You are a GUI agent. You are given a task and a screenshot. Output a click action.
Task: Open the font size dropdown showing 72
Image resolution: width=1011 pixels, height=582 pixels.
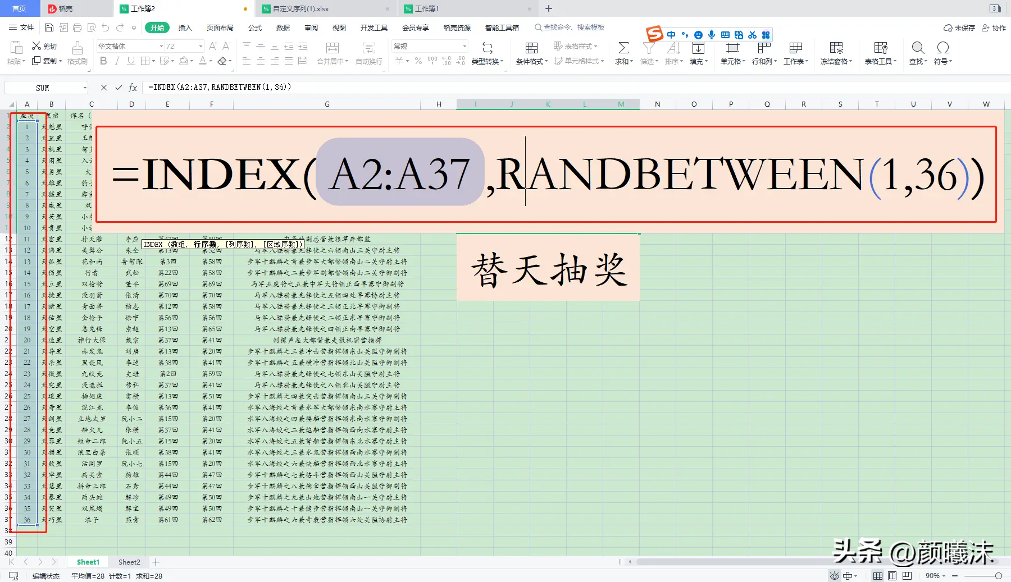[201, 46]
